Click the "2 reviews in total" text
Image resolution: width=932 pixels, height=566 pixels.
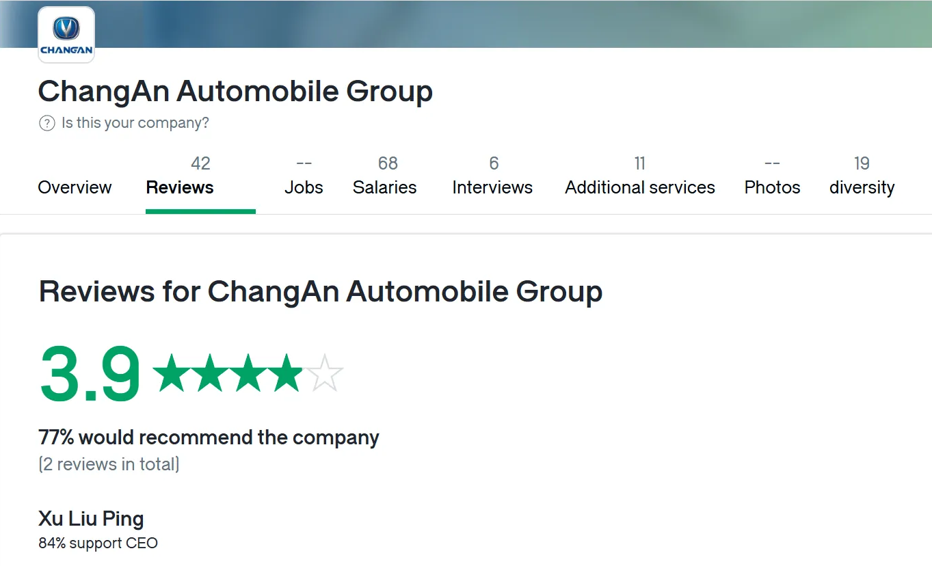[109, 465]
